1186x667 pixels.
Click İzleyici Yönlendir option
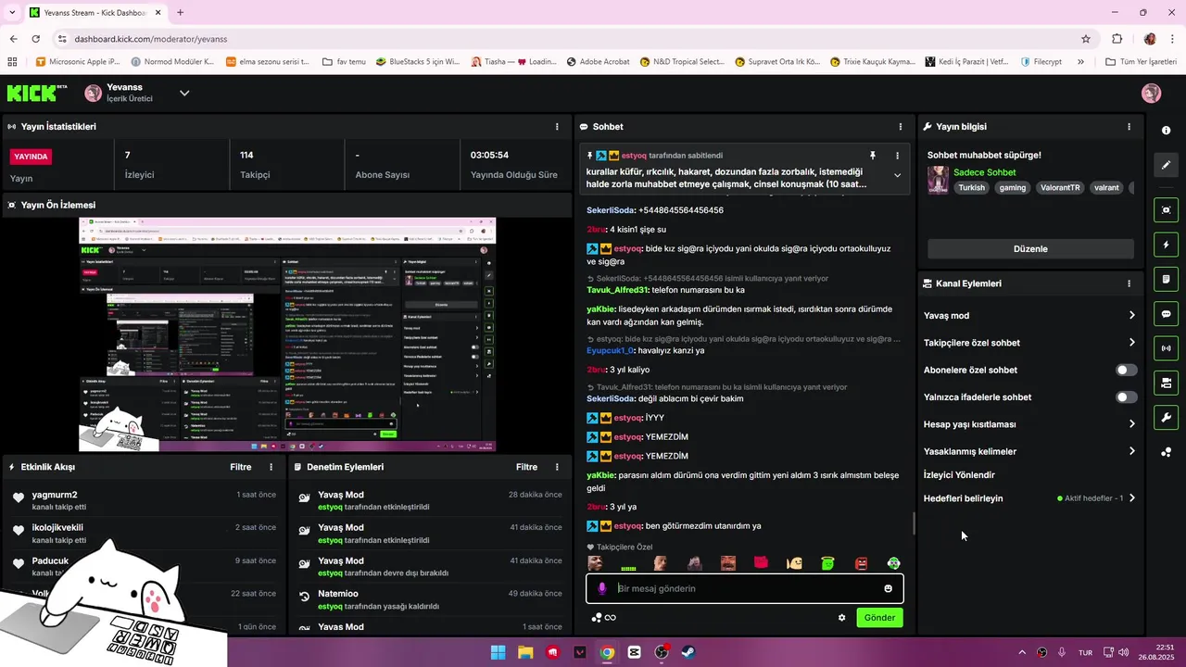pyautogui.click(x=959, y=475)
